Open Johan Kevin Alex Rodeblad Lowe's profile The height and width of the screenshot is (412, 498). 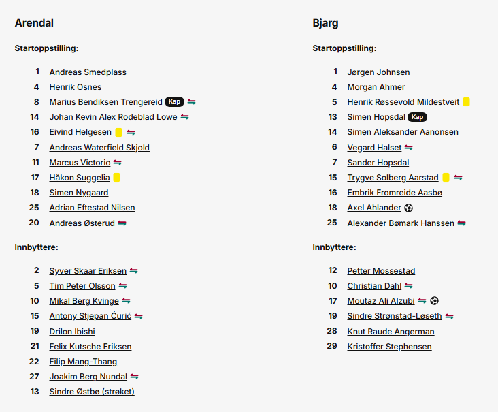(x=113, y=117)
